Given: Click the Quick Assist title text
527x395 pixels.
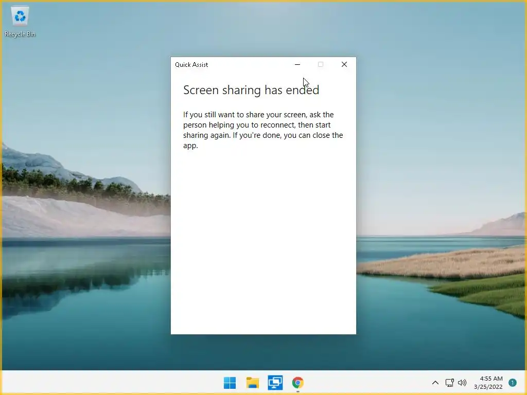Looking at the screenshot, I should 191,64.
